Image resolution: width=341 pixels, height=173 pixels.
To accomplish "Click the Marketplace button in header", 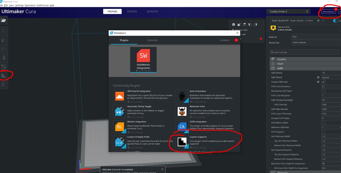I will [328, 12].
